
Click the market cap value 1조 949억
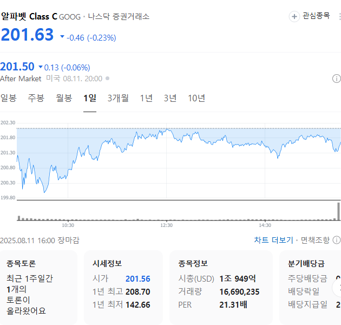pyautogui.click(x=238, y=278)
